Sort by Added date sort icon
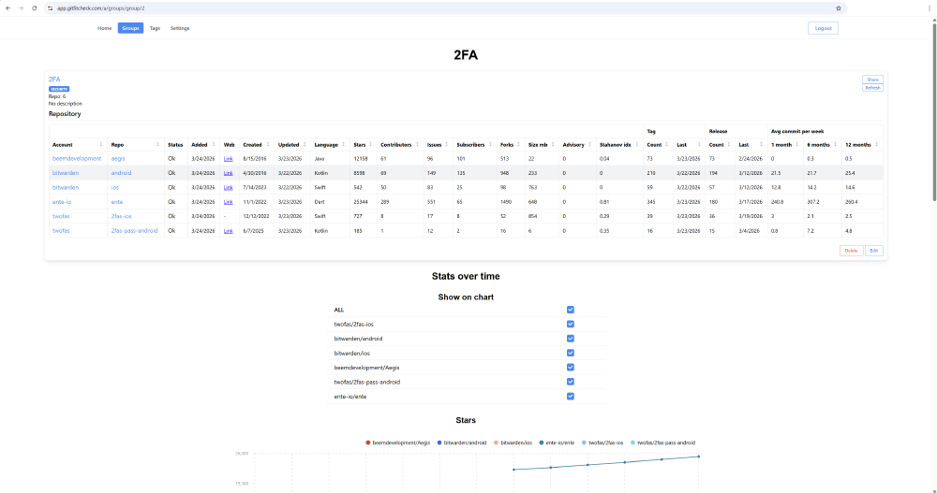937x493 pixels. point(214,144)
